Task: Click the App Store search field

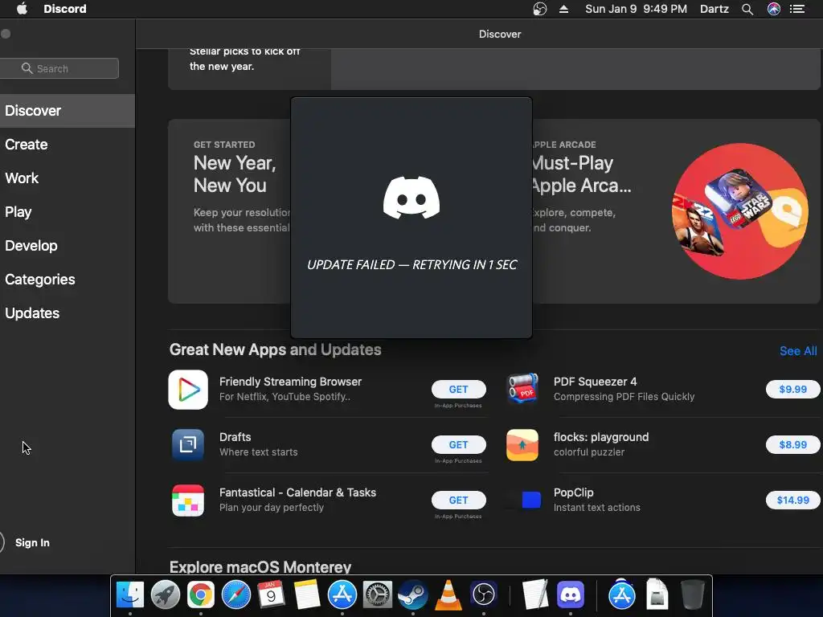Action: point(59,68)
